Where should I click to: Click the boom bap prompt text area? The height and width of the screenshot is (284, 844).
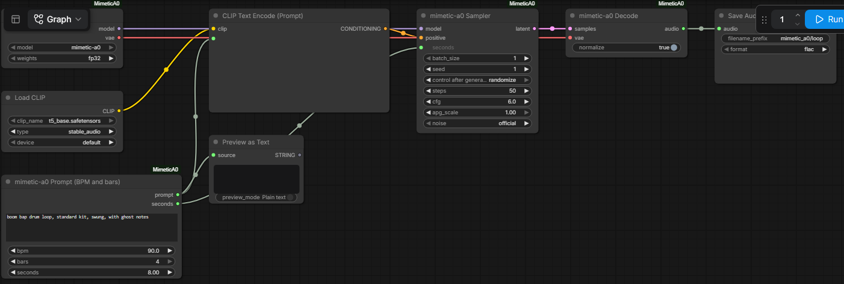92,227
